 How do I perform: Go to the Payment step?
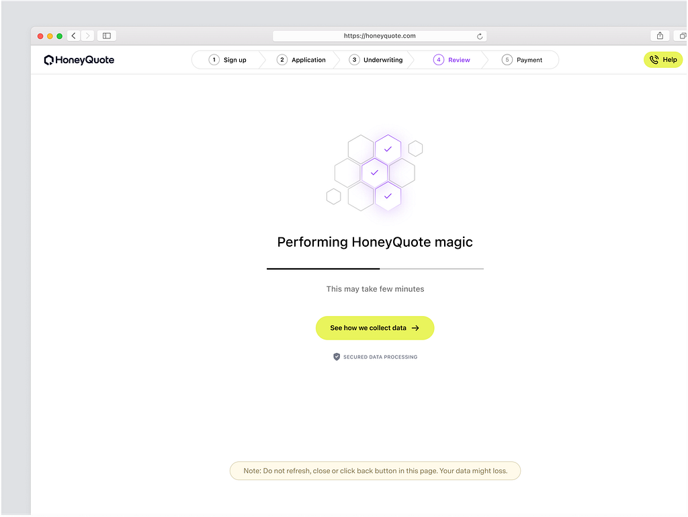point(522,60)
